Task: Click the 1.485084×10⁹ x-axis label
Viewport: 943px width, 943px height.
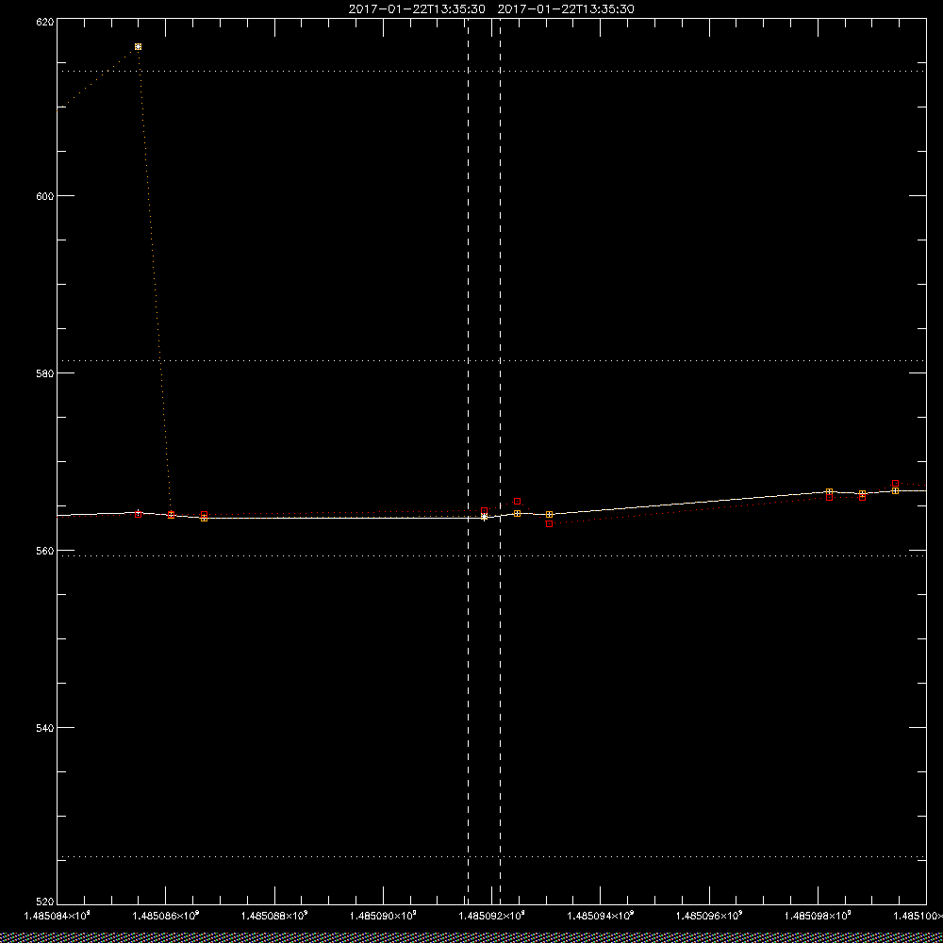Action: tap(58, 916)
